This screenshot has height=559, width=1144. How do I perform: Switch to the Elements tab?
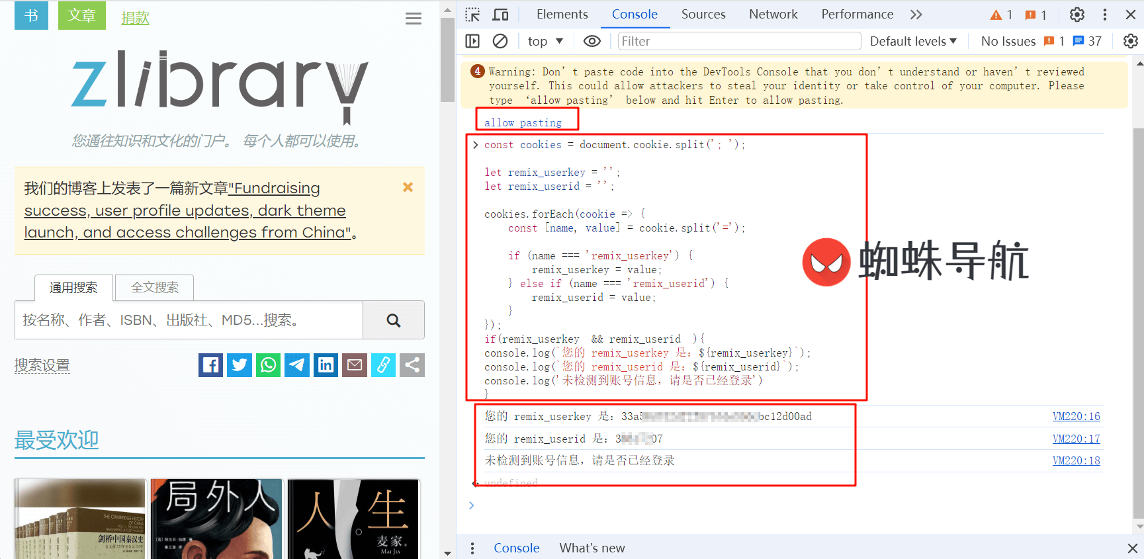coord(562,15)
